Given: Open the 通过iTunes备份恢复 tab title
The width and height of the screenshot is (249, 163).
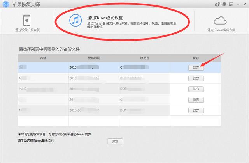Looking at the screenshot, I should (x=105, y=18).
